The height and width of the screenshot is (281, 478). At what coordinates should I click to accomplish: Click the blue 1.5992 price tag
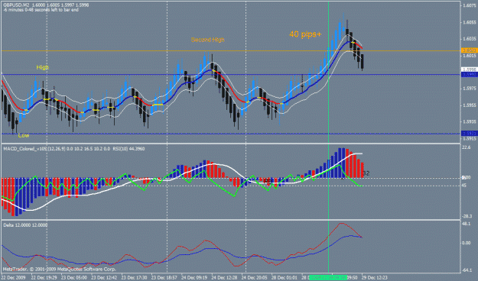point(469,74)
